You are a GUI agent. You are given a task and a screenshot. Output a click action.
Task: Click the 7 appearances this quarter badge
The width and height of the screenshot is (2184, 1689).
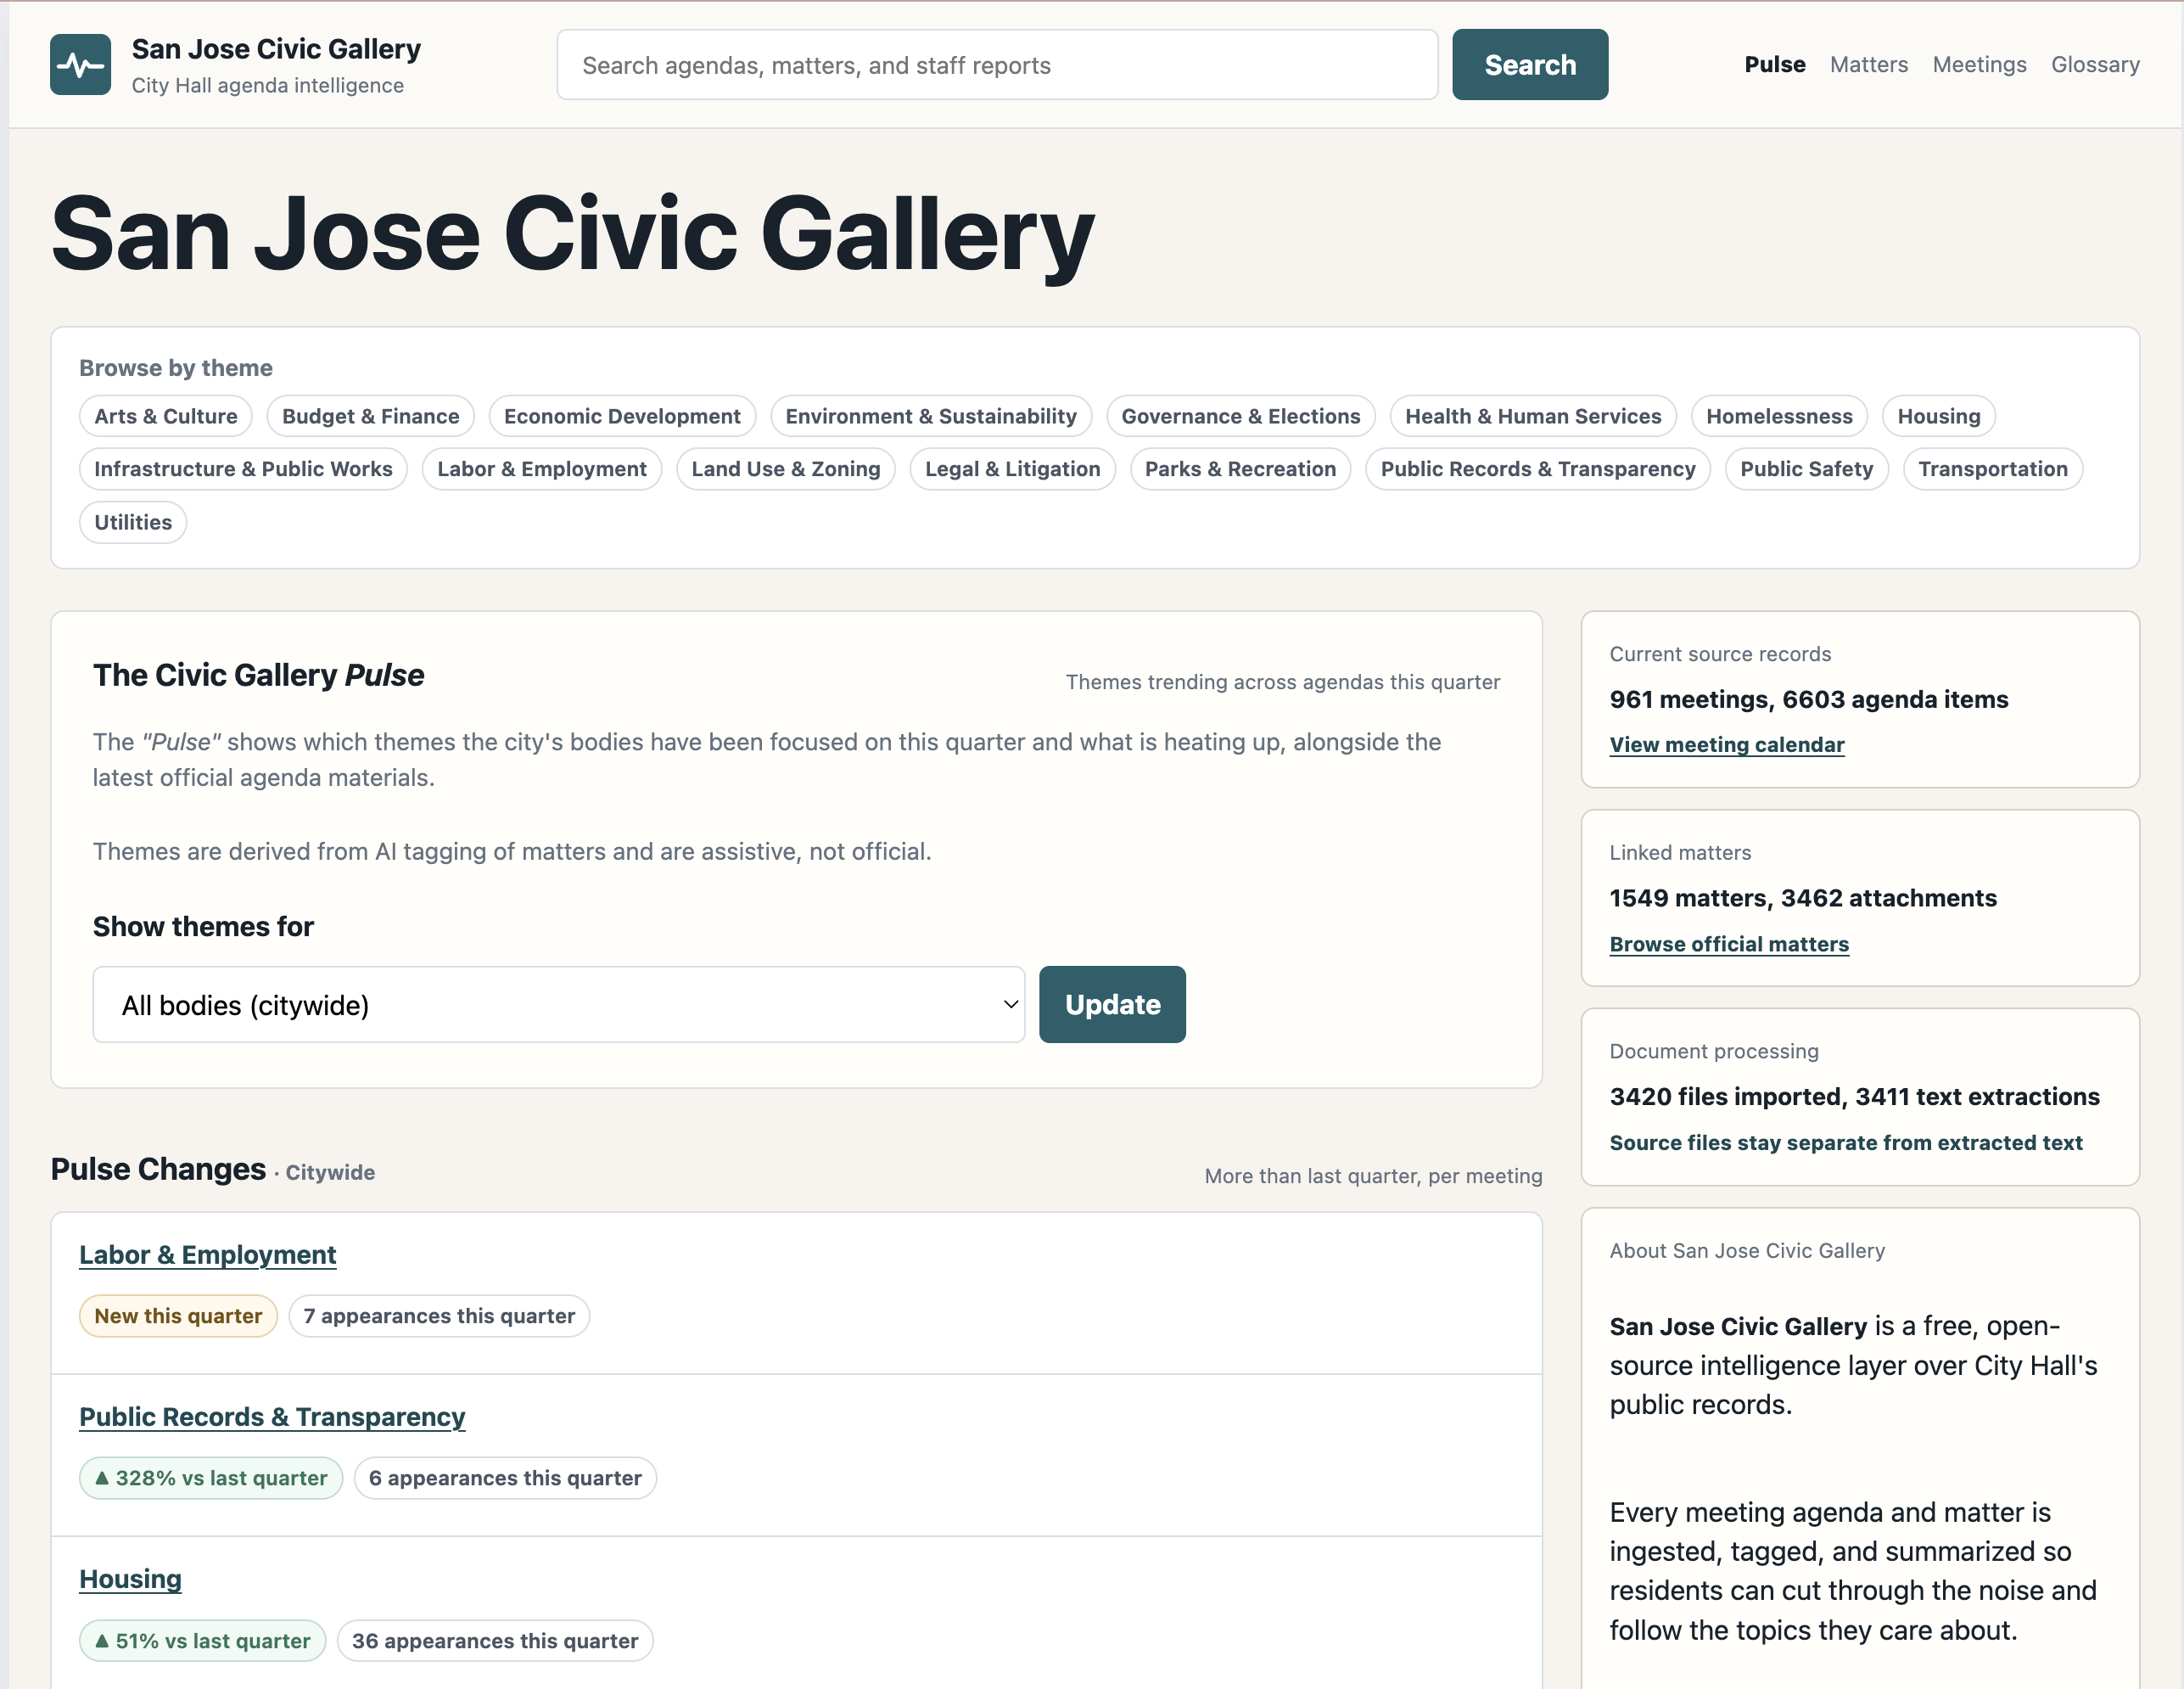point(439,1316)
